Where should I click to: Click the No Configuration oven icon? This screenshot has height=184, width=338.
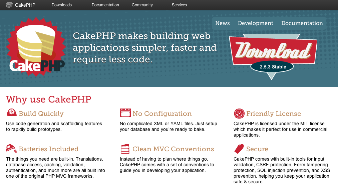125,113
